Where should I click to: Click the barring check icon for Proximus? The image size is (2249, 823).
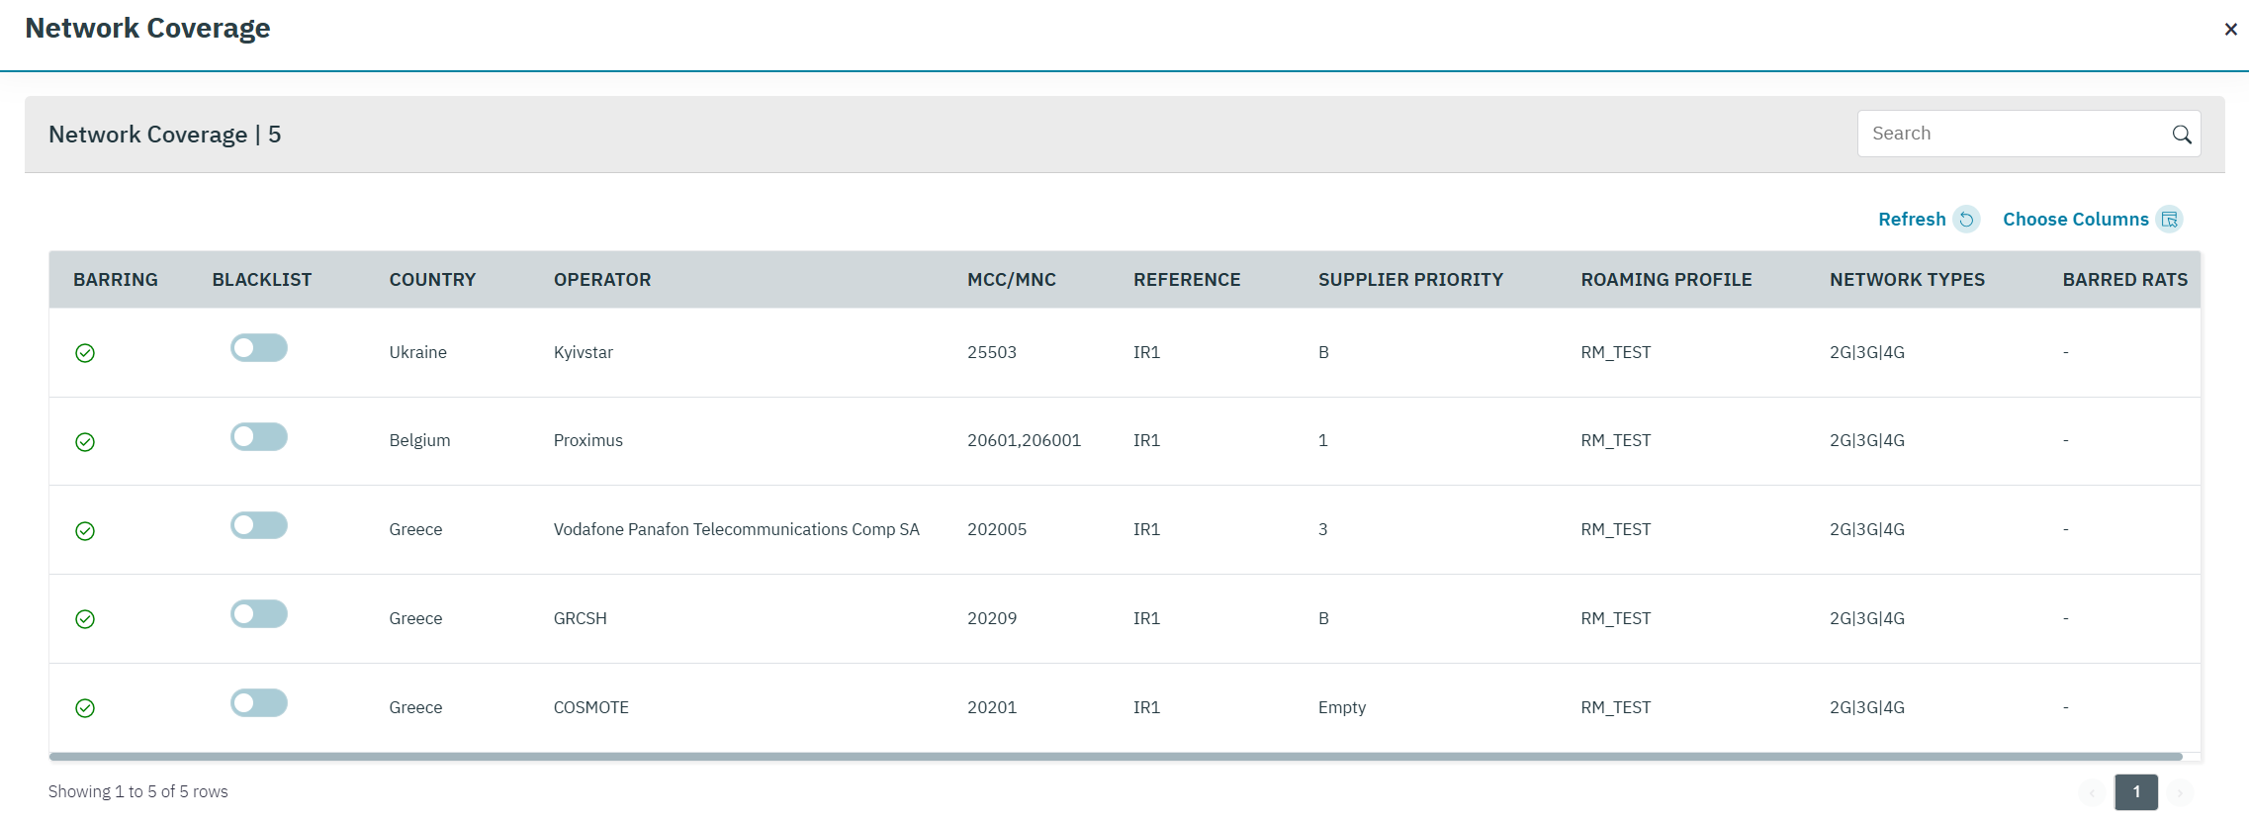pos(85,442)
